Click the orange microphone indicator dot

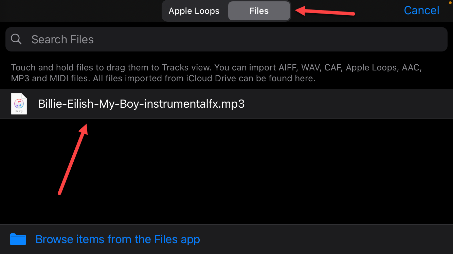coord(451,3)
